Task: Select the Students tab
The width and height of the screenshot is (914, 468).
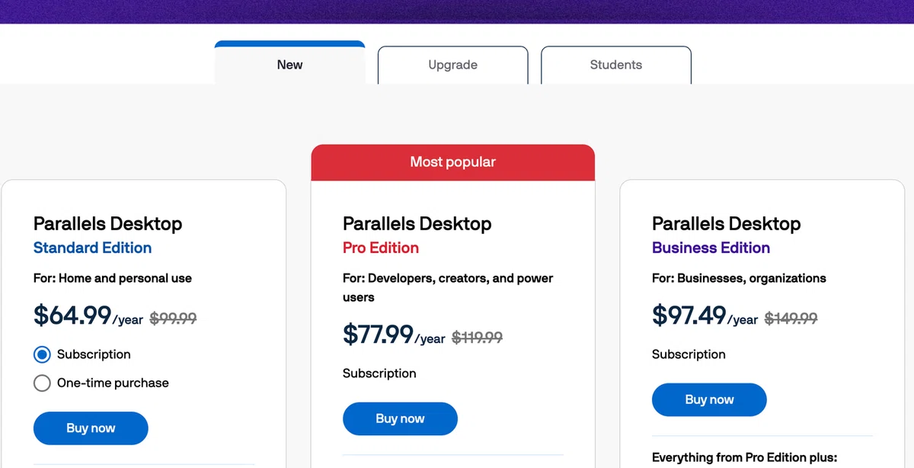Action: (615, 65)
